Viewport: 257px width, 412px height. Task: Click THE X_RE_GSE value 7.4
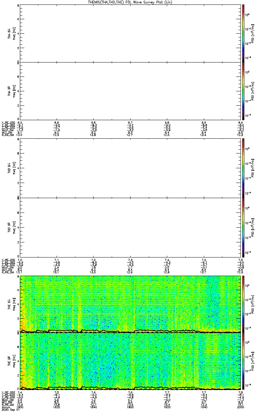(x=20, y=392)
